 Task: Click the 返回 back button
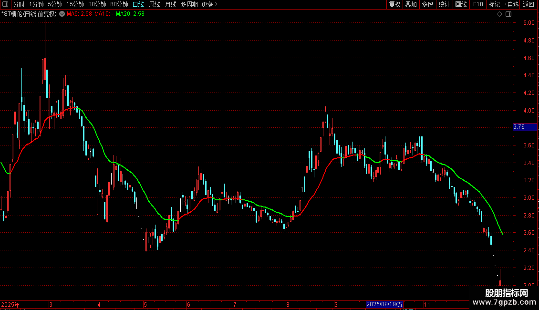[529, 4]
